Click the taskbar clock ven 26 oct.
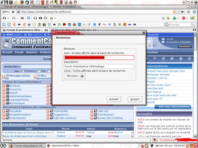Viewport: 198px width, 148px height. tap(172, 146)
